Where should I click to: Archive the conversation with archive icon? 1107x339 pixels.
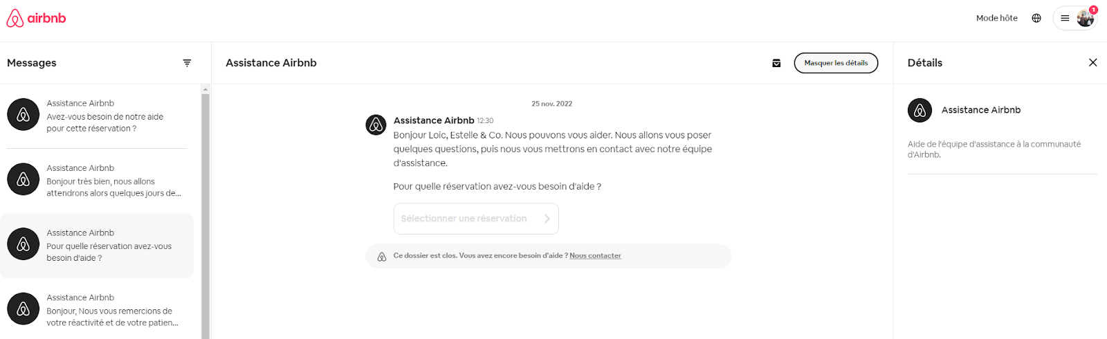(x=776, y=63)
